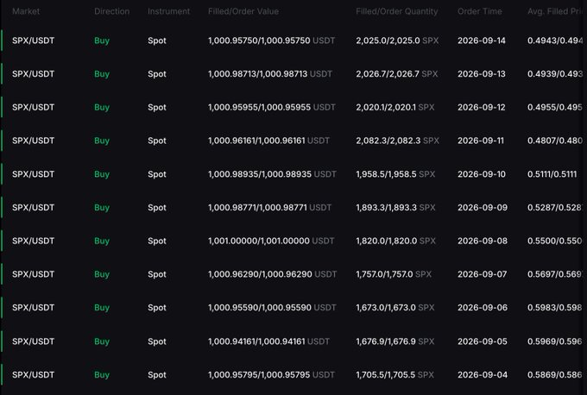
Task: Select order date 2026-09-10
Action: click(x=482, y=174)
